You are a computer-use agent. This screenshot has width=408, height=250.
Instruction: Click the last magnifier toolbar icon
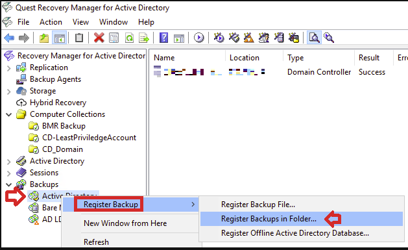(x=329, y=38)
